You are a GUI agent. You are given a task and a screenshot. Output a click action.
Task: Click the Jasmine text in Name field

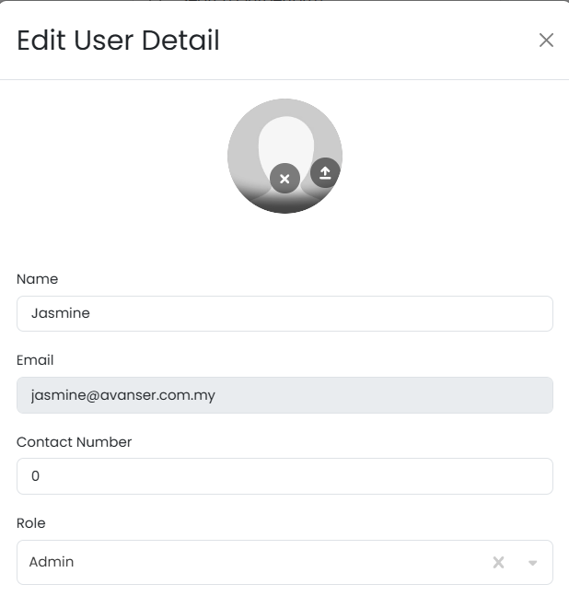[60, 313]
